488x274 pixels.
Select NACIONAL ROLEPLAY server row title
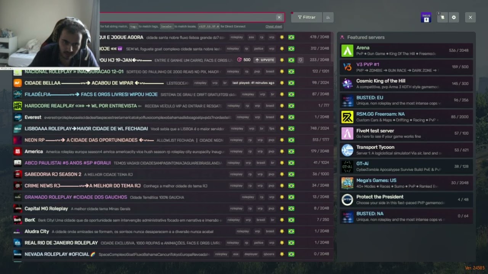[74, 72]
